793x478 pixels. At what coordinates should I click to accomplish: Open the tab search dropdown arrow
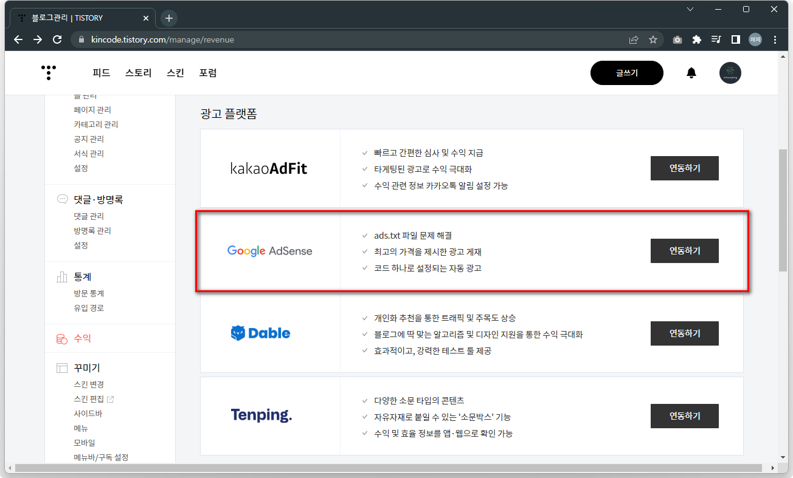pos(690,9)
